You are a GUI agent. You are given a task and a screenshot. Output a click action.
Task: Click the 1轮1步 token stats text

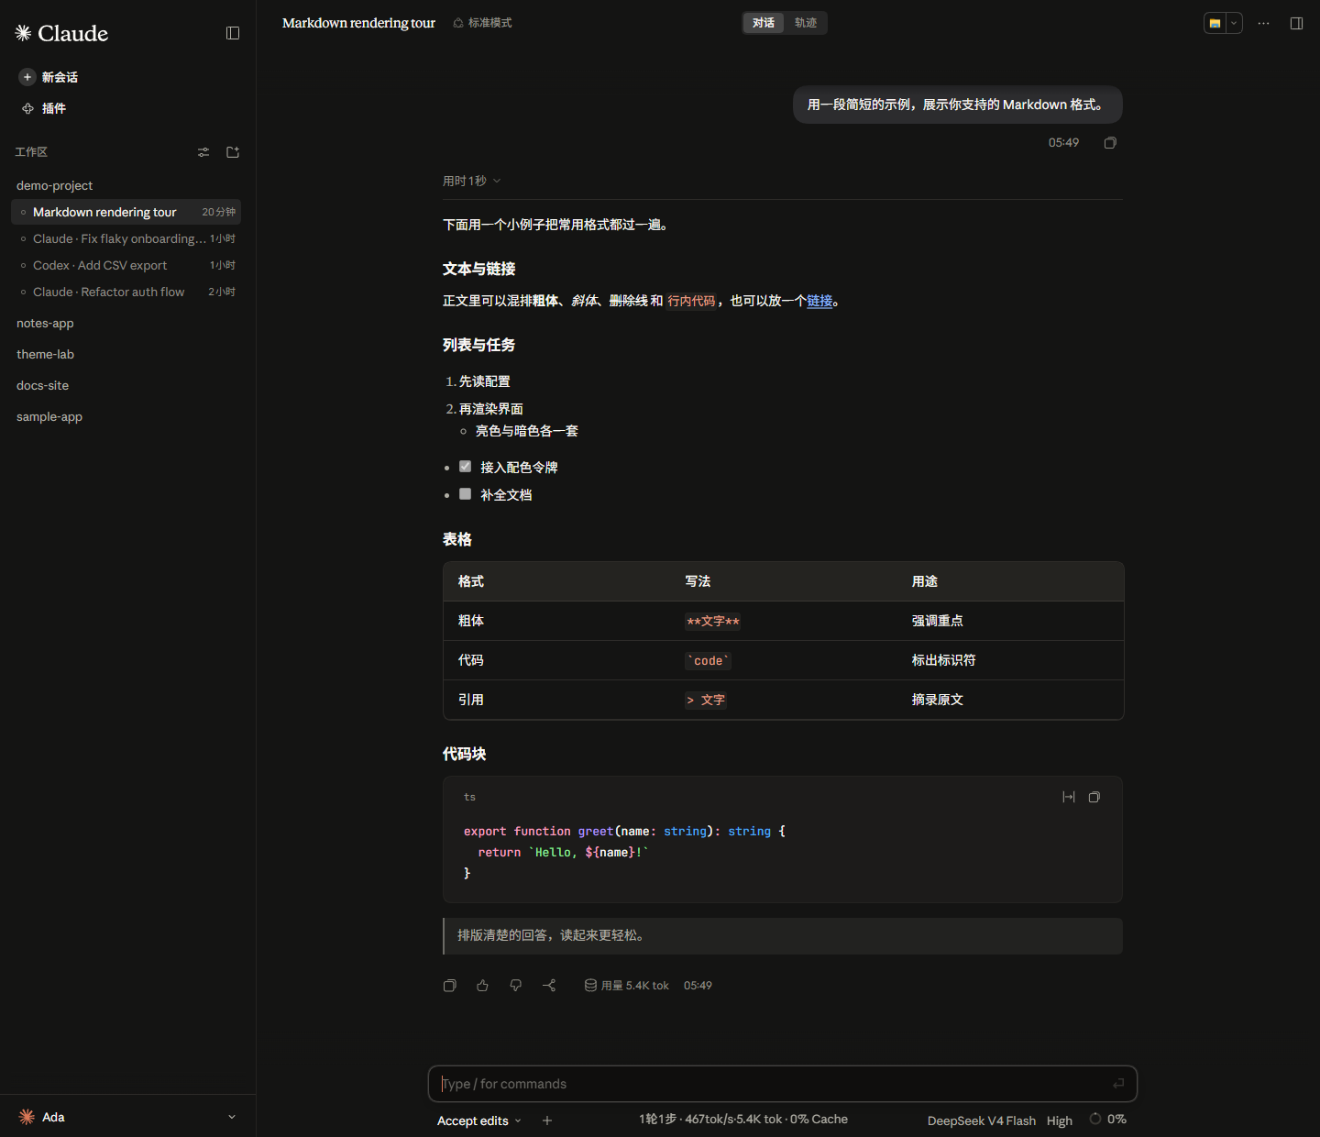743,1120
